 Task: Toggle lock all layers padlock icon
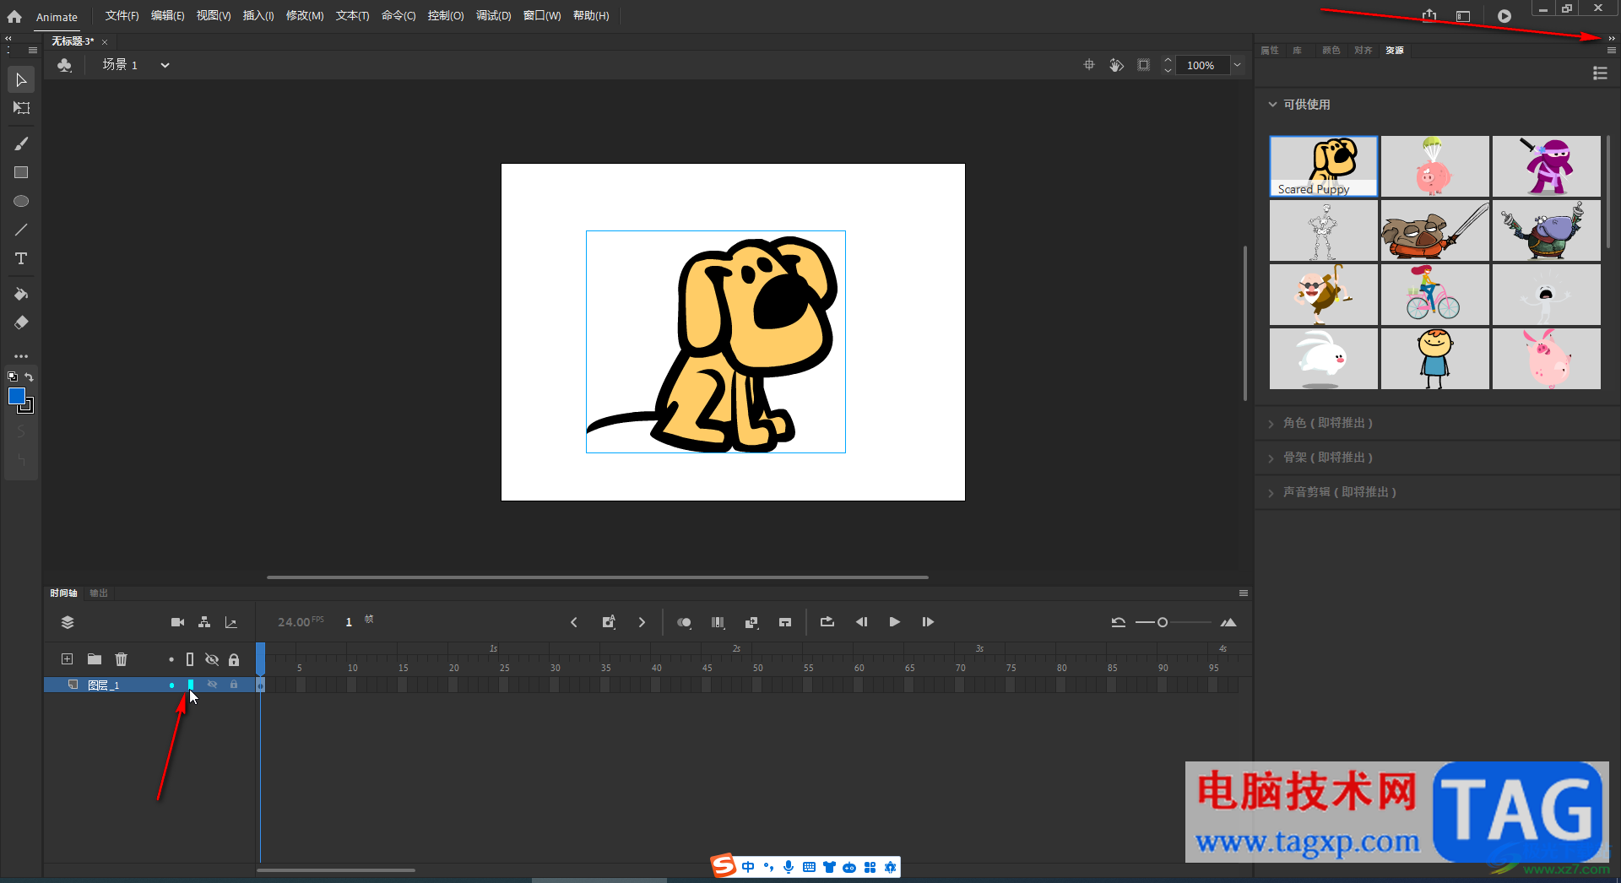[234, 659]
